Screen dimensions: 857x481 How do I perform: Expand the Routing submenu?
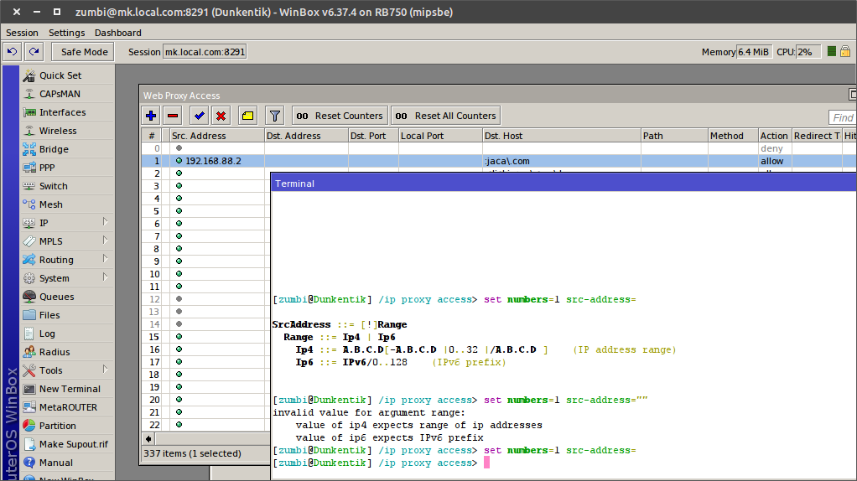tap(67, 260)
